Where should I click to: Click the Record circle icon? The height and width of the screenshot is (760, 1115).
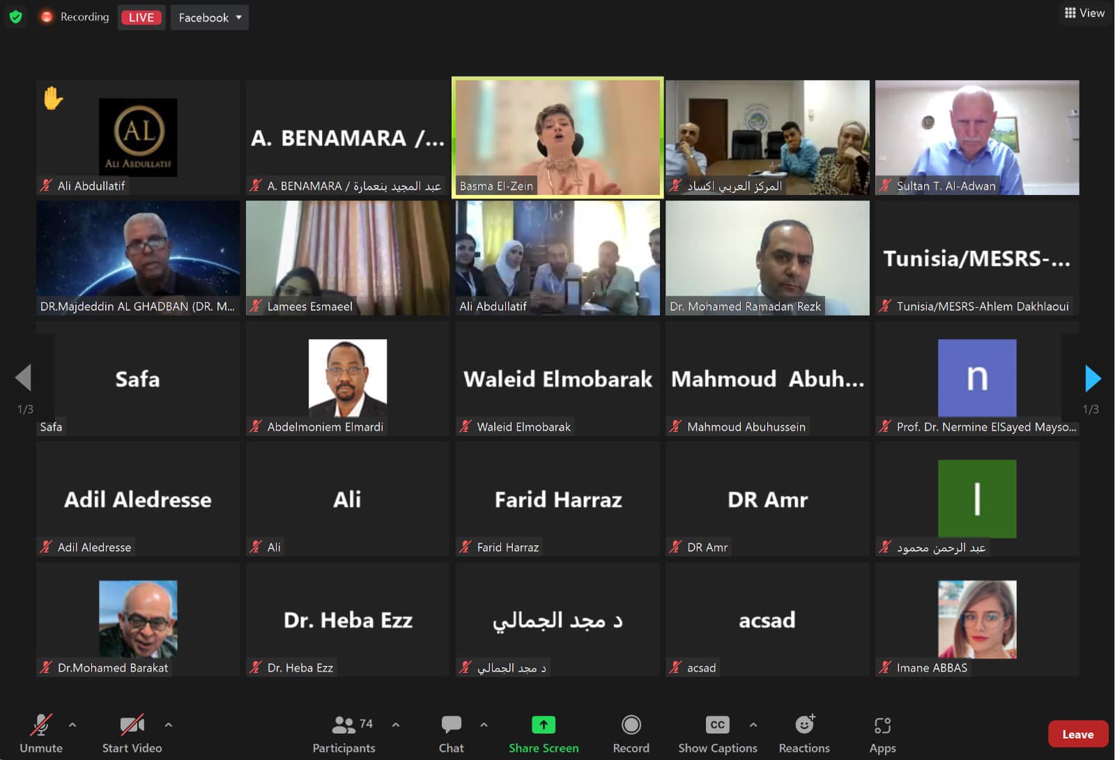pyautogui.click(x=631, y=725)
